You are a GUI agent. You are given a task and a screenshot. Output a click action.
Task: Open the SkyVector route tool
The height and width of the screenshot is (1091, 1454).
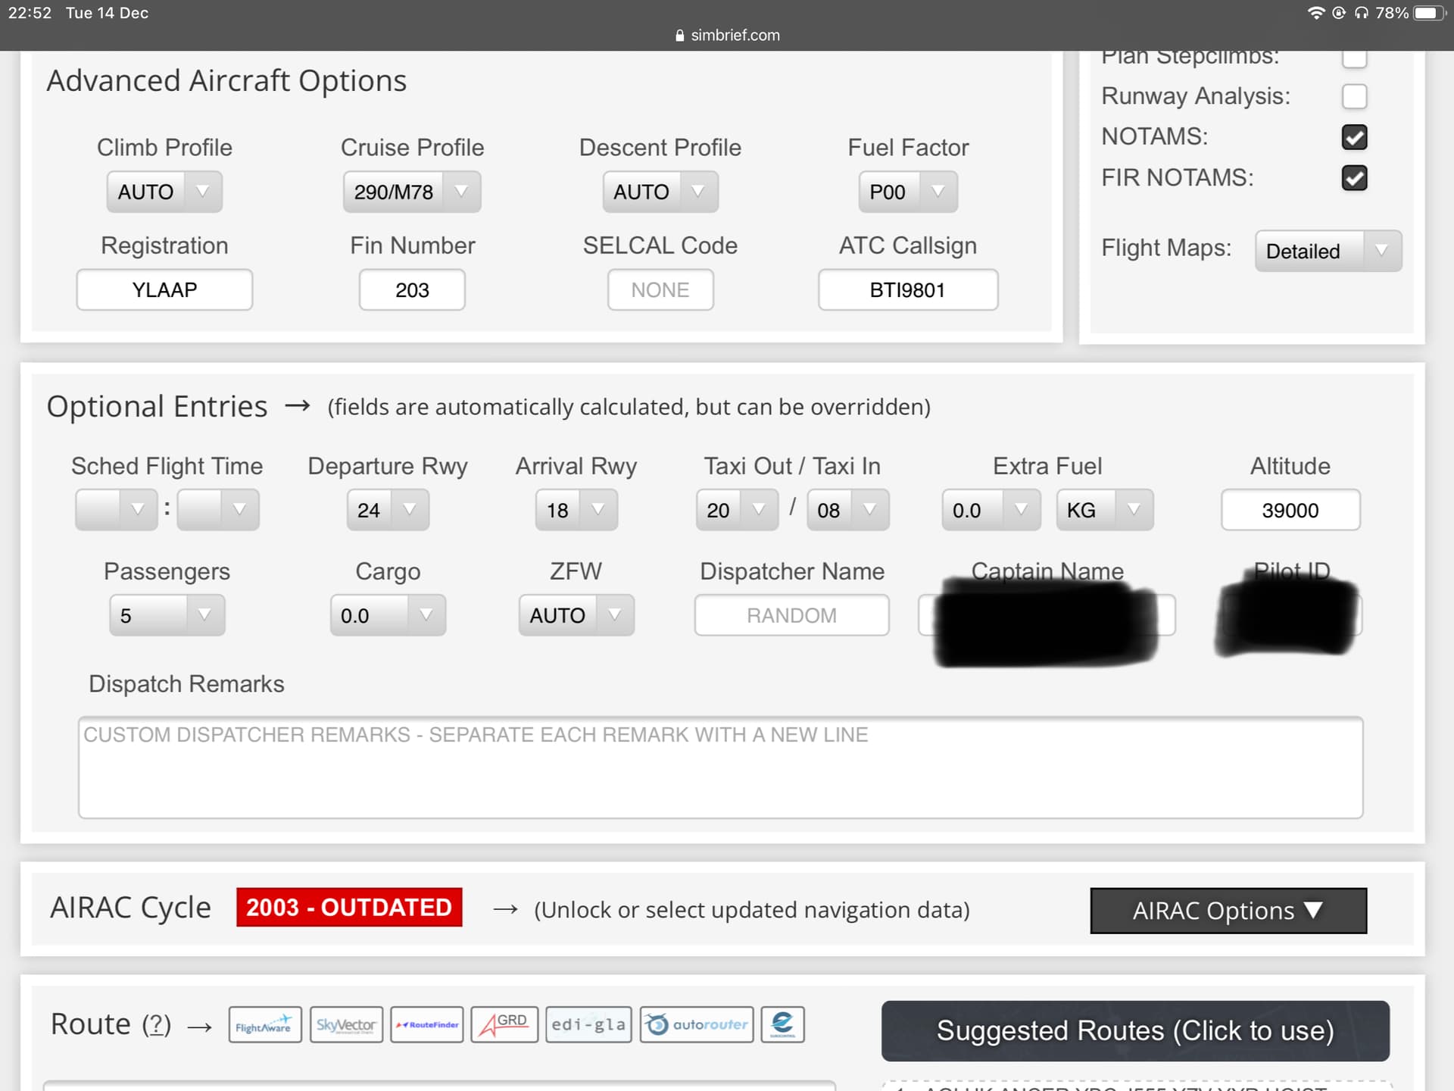346,1024
